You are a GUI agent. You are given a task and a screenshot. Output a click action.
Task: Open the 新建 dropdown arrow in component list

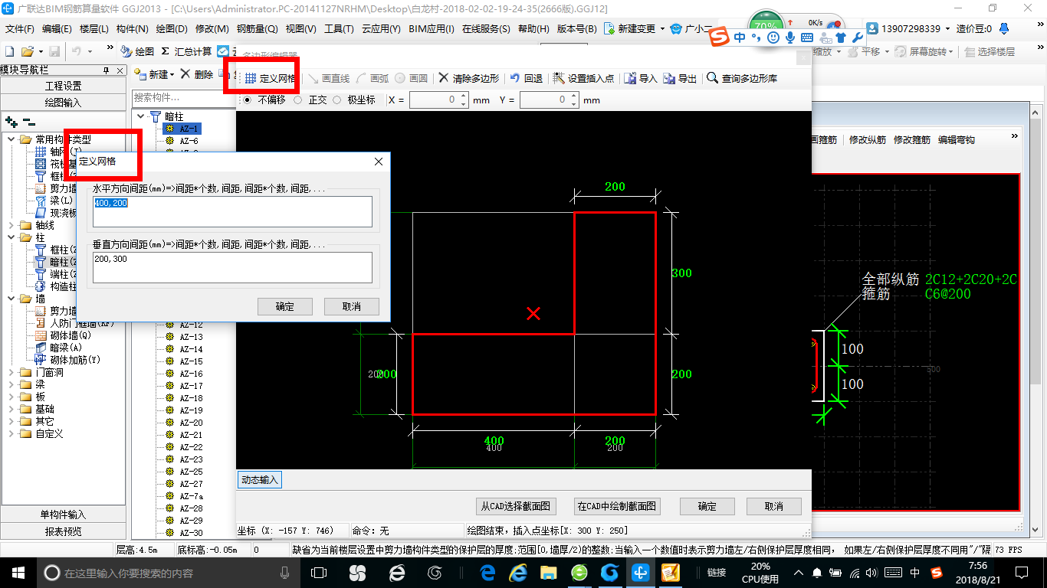tap(172, 74)
